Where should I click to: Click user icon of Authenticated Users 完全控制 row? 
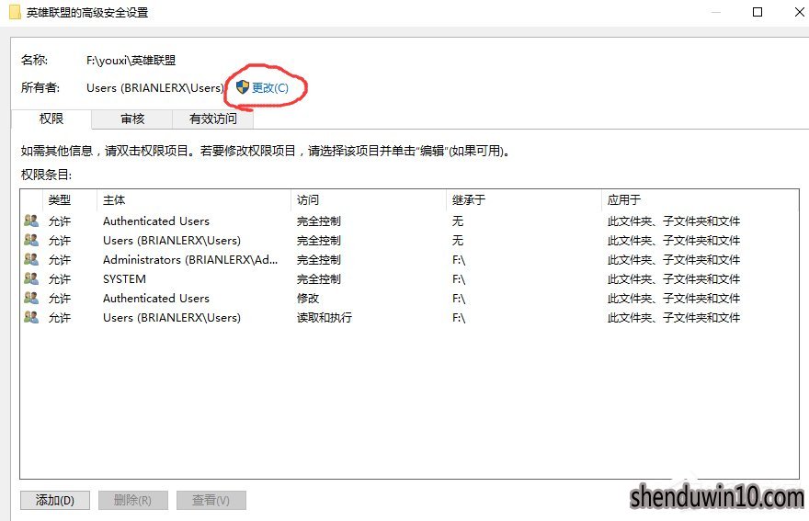(31, 221)
